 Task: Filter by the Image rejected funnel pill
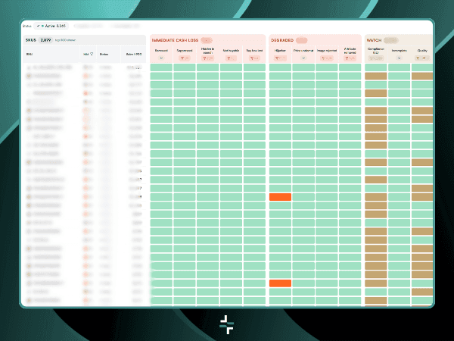tap(327, 58)
